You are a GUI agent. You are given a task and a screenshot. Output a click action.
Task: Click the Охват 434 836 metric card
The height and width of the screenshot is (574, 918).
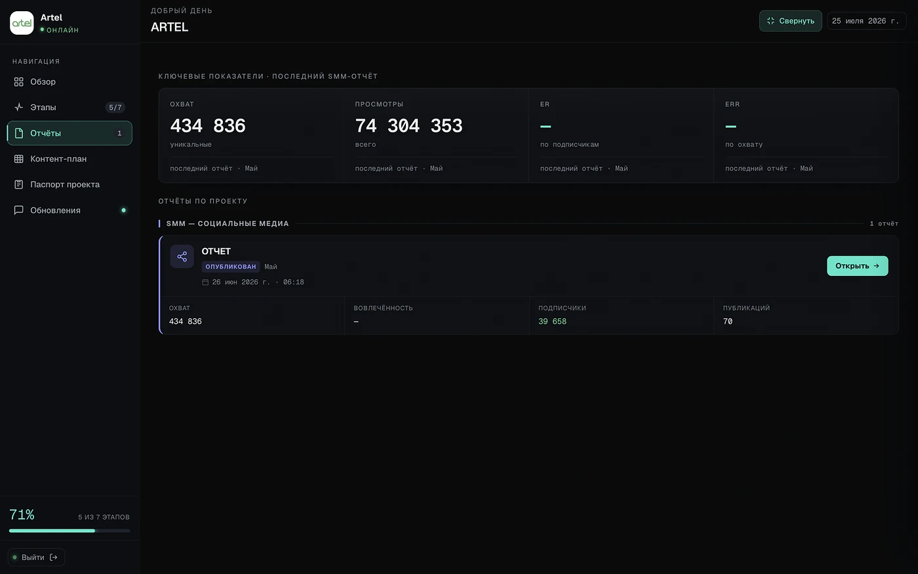(251, 136)
